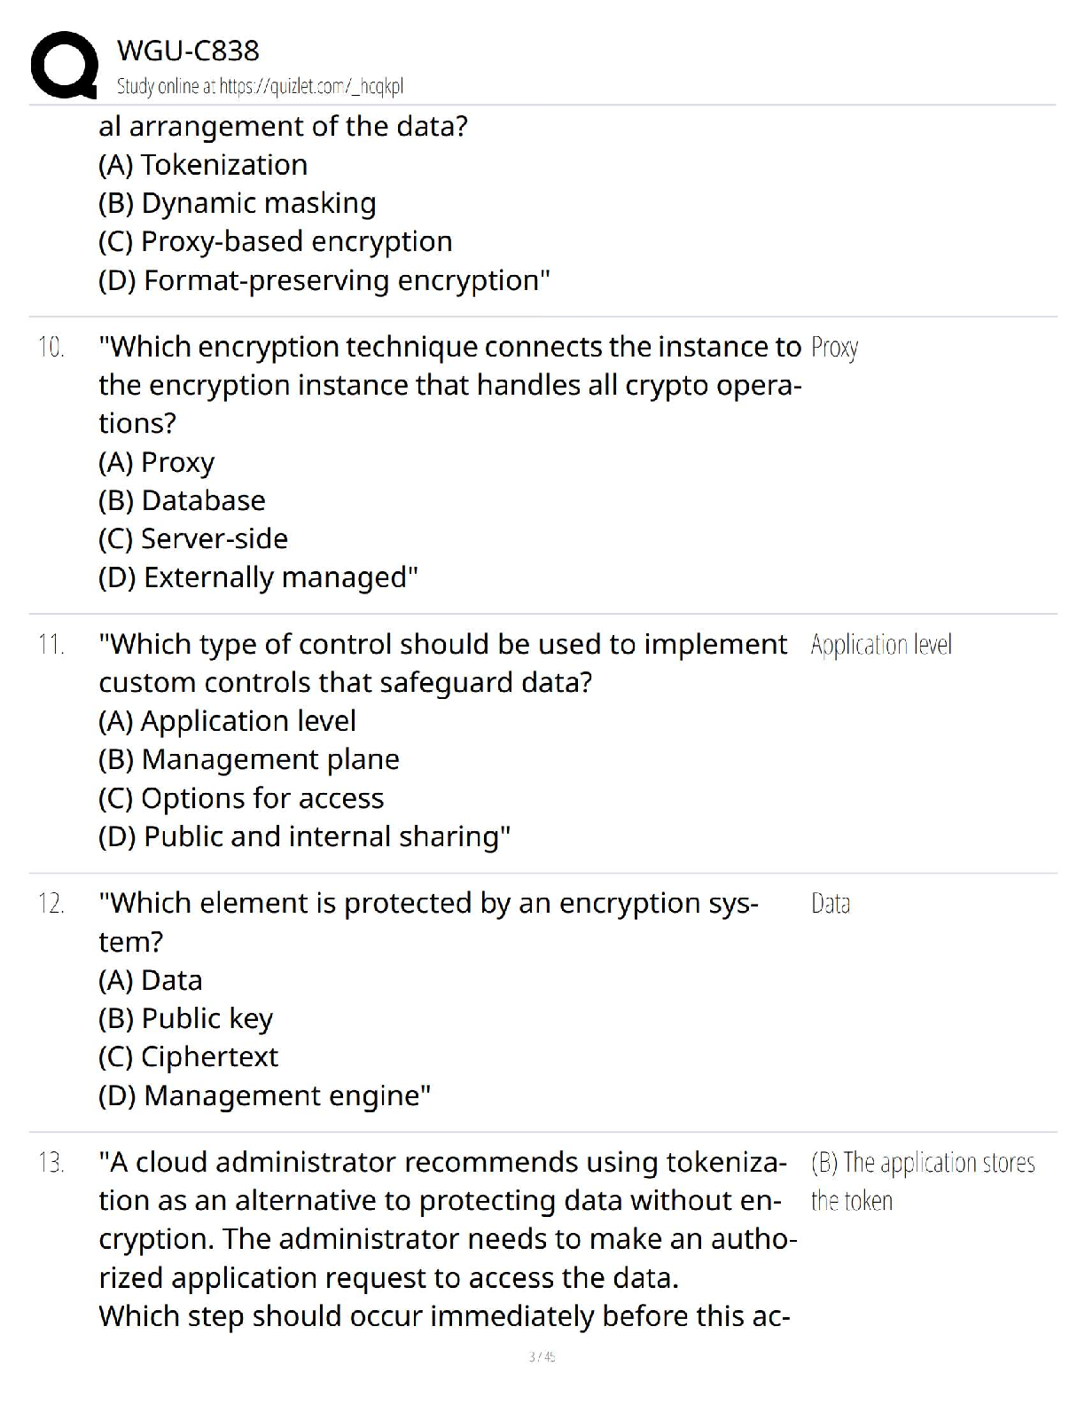Choose the (B) Database option
This screenshot has width=1085, height=1405.
(182, 500)
